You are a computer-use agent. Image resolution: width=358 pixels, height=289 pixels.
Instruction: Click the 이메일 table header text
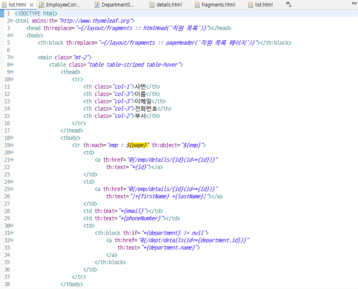(x=143, y=101)
